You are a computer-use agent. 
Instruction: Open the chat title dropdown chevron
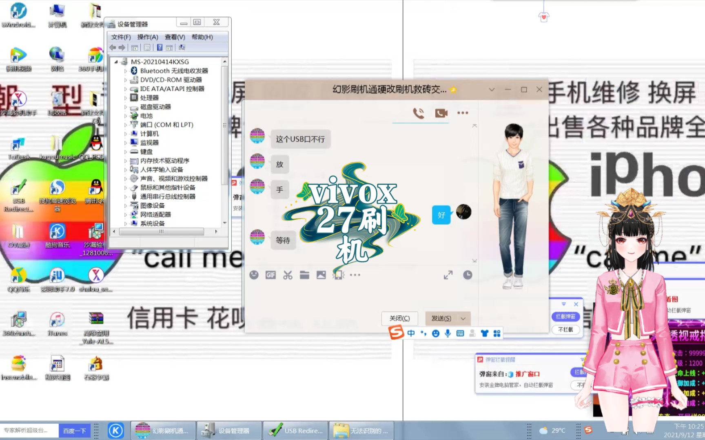tap(492, 90)
